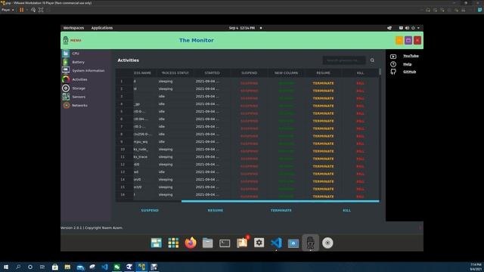Click the KILL column header
The height and width of the screenshot is (272, 484).
point(360,73)
